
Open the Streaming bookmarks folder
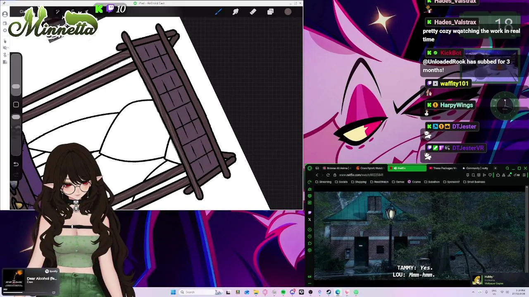tap(323, 182)
